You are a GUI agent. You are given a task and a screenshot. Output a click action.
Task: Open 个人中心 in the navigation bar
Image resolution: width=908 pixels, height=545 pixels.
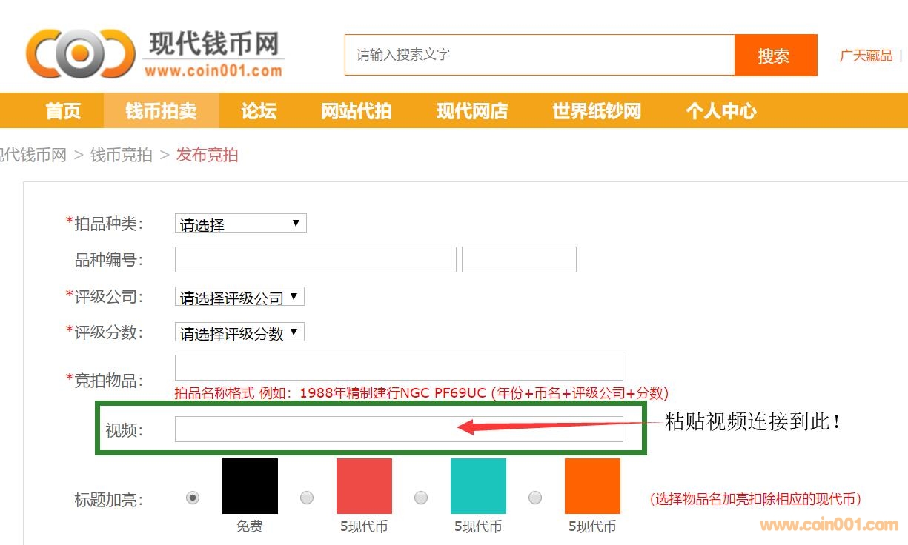(x=720, y=111)
